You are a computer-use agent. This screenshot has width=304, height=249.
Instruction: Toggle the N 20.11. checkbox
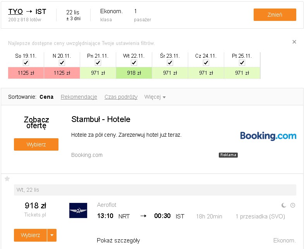[x=62, y=63]
